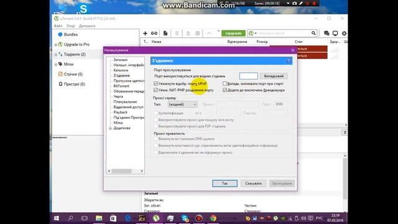Click the taskbar search magnifier
This screenshot has height=224, width=398.
(71, 218)
